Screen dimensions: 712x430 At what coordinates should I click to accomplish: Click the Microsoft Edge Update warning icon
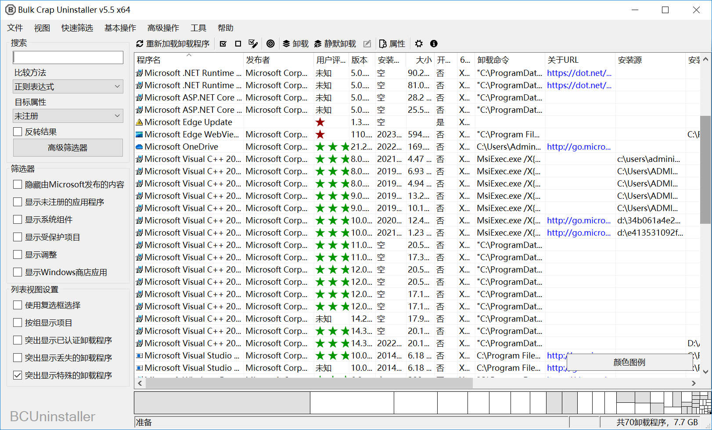(x=140, y=122)
